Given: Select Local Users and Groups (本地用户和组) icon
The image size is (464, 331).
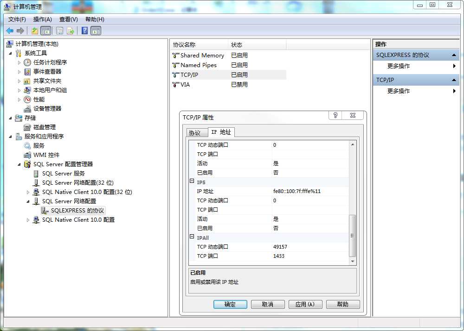Looking at the screenshot, I should 27,90.
